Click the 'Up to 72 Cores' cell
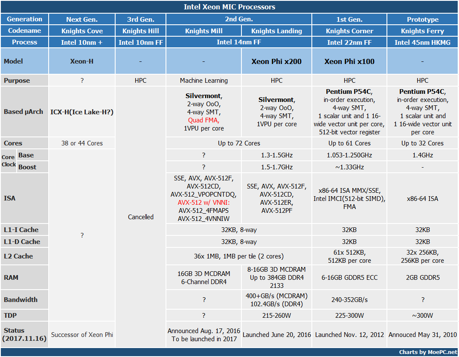This screenshot has height=357, width=459. pyautogui.click(x=239, y=143)
